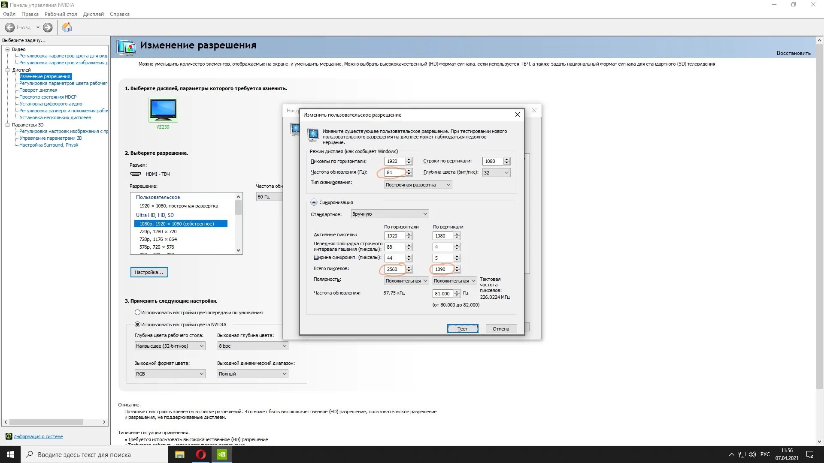The height and width of the screenshot is (463, 824).
Task: Open the Back button history dropdown arrow
Action: point(38,27)
